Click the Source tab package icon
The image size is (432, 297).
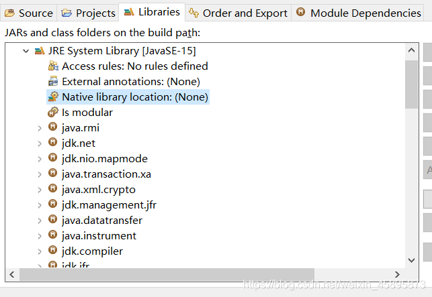tap(9, 13)
